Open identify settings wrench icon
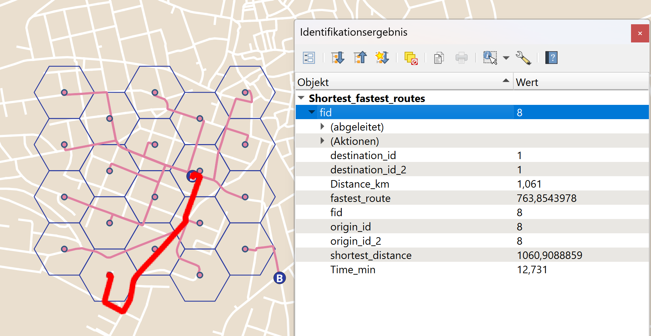This screenshot has height=336, width=651. click(x=523, y=58)
